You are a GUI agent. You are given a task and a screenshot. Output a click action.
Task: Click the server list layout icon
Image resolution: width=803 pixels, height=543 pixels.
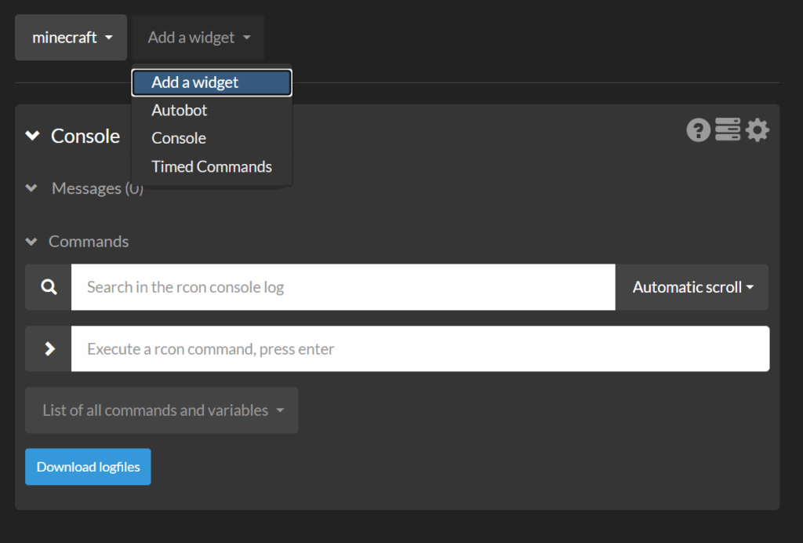(x=728, y=129)
